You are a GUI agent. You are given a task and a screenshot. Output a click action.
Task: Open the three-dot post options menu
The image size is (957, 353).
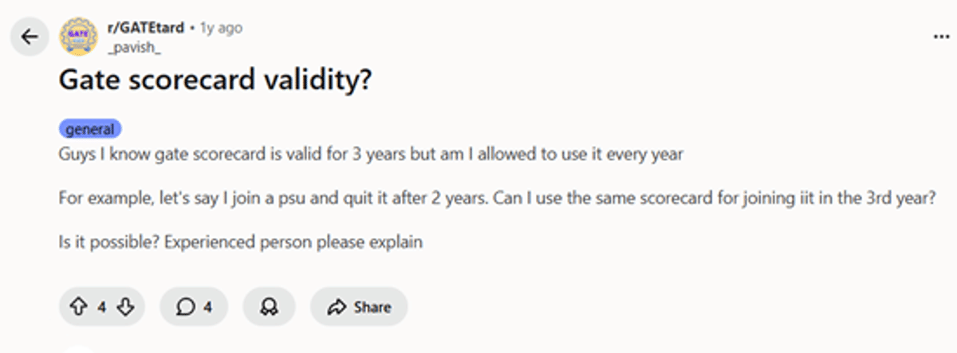[x=942, y=37]
